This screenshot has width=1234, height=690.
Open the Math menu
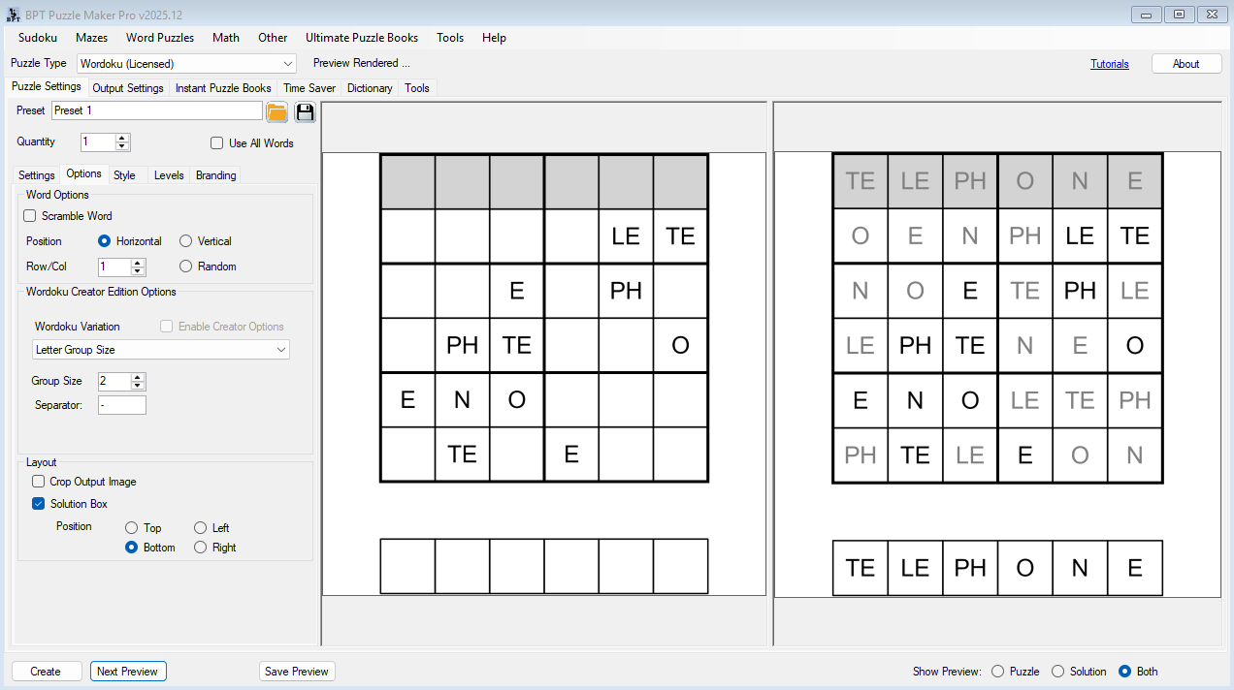click(x=226, y=38)
